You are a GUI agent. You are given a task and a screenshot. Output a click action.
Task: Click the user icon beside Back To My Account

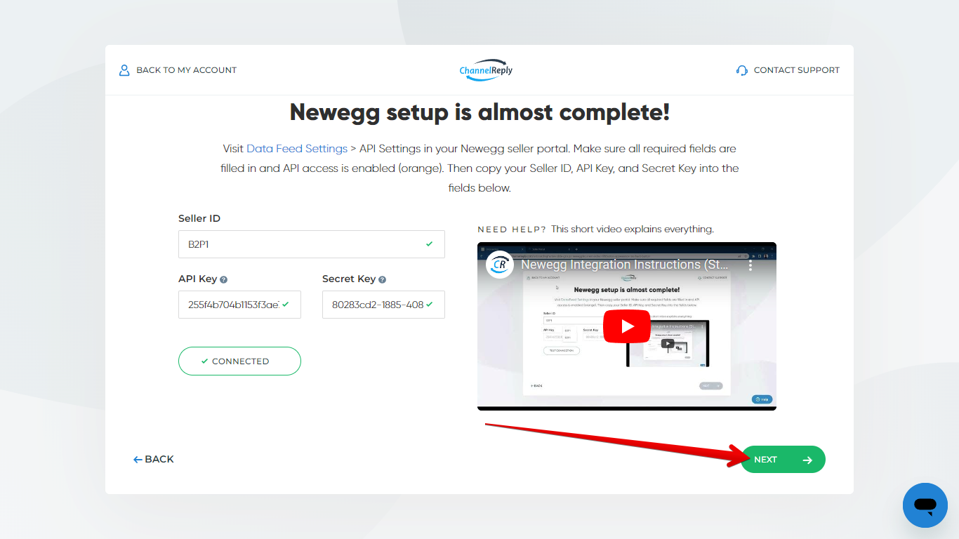(124, 70)
